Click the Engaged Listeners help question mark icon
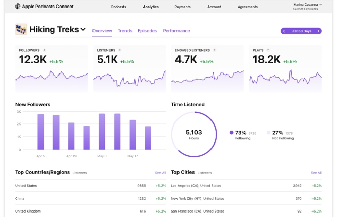337x217 pixels. tap(215, 50)
